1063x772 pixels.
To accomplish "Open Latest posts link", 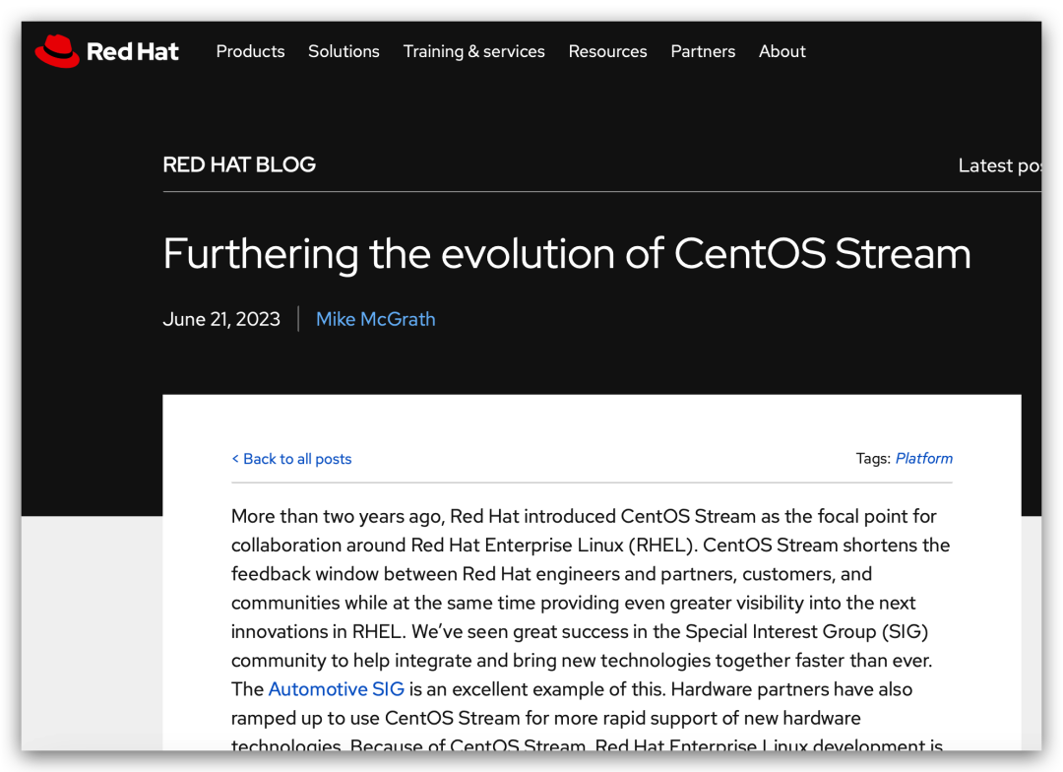I will 999,165.
